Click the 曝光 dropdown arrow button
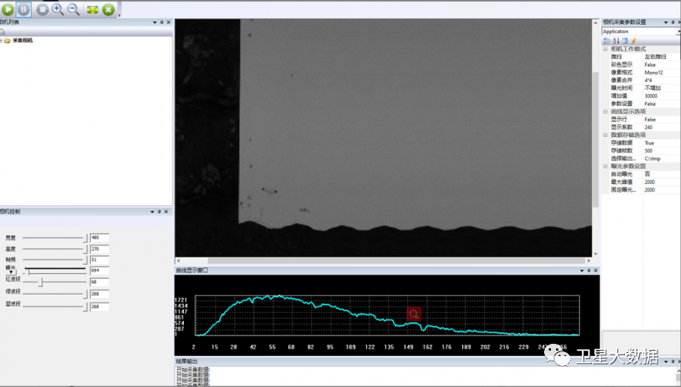681x387 pixels. [11, 272]
